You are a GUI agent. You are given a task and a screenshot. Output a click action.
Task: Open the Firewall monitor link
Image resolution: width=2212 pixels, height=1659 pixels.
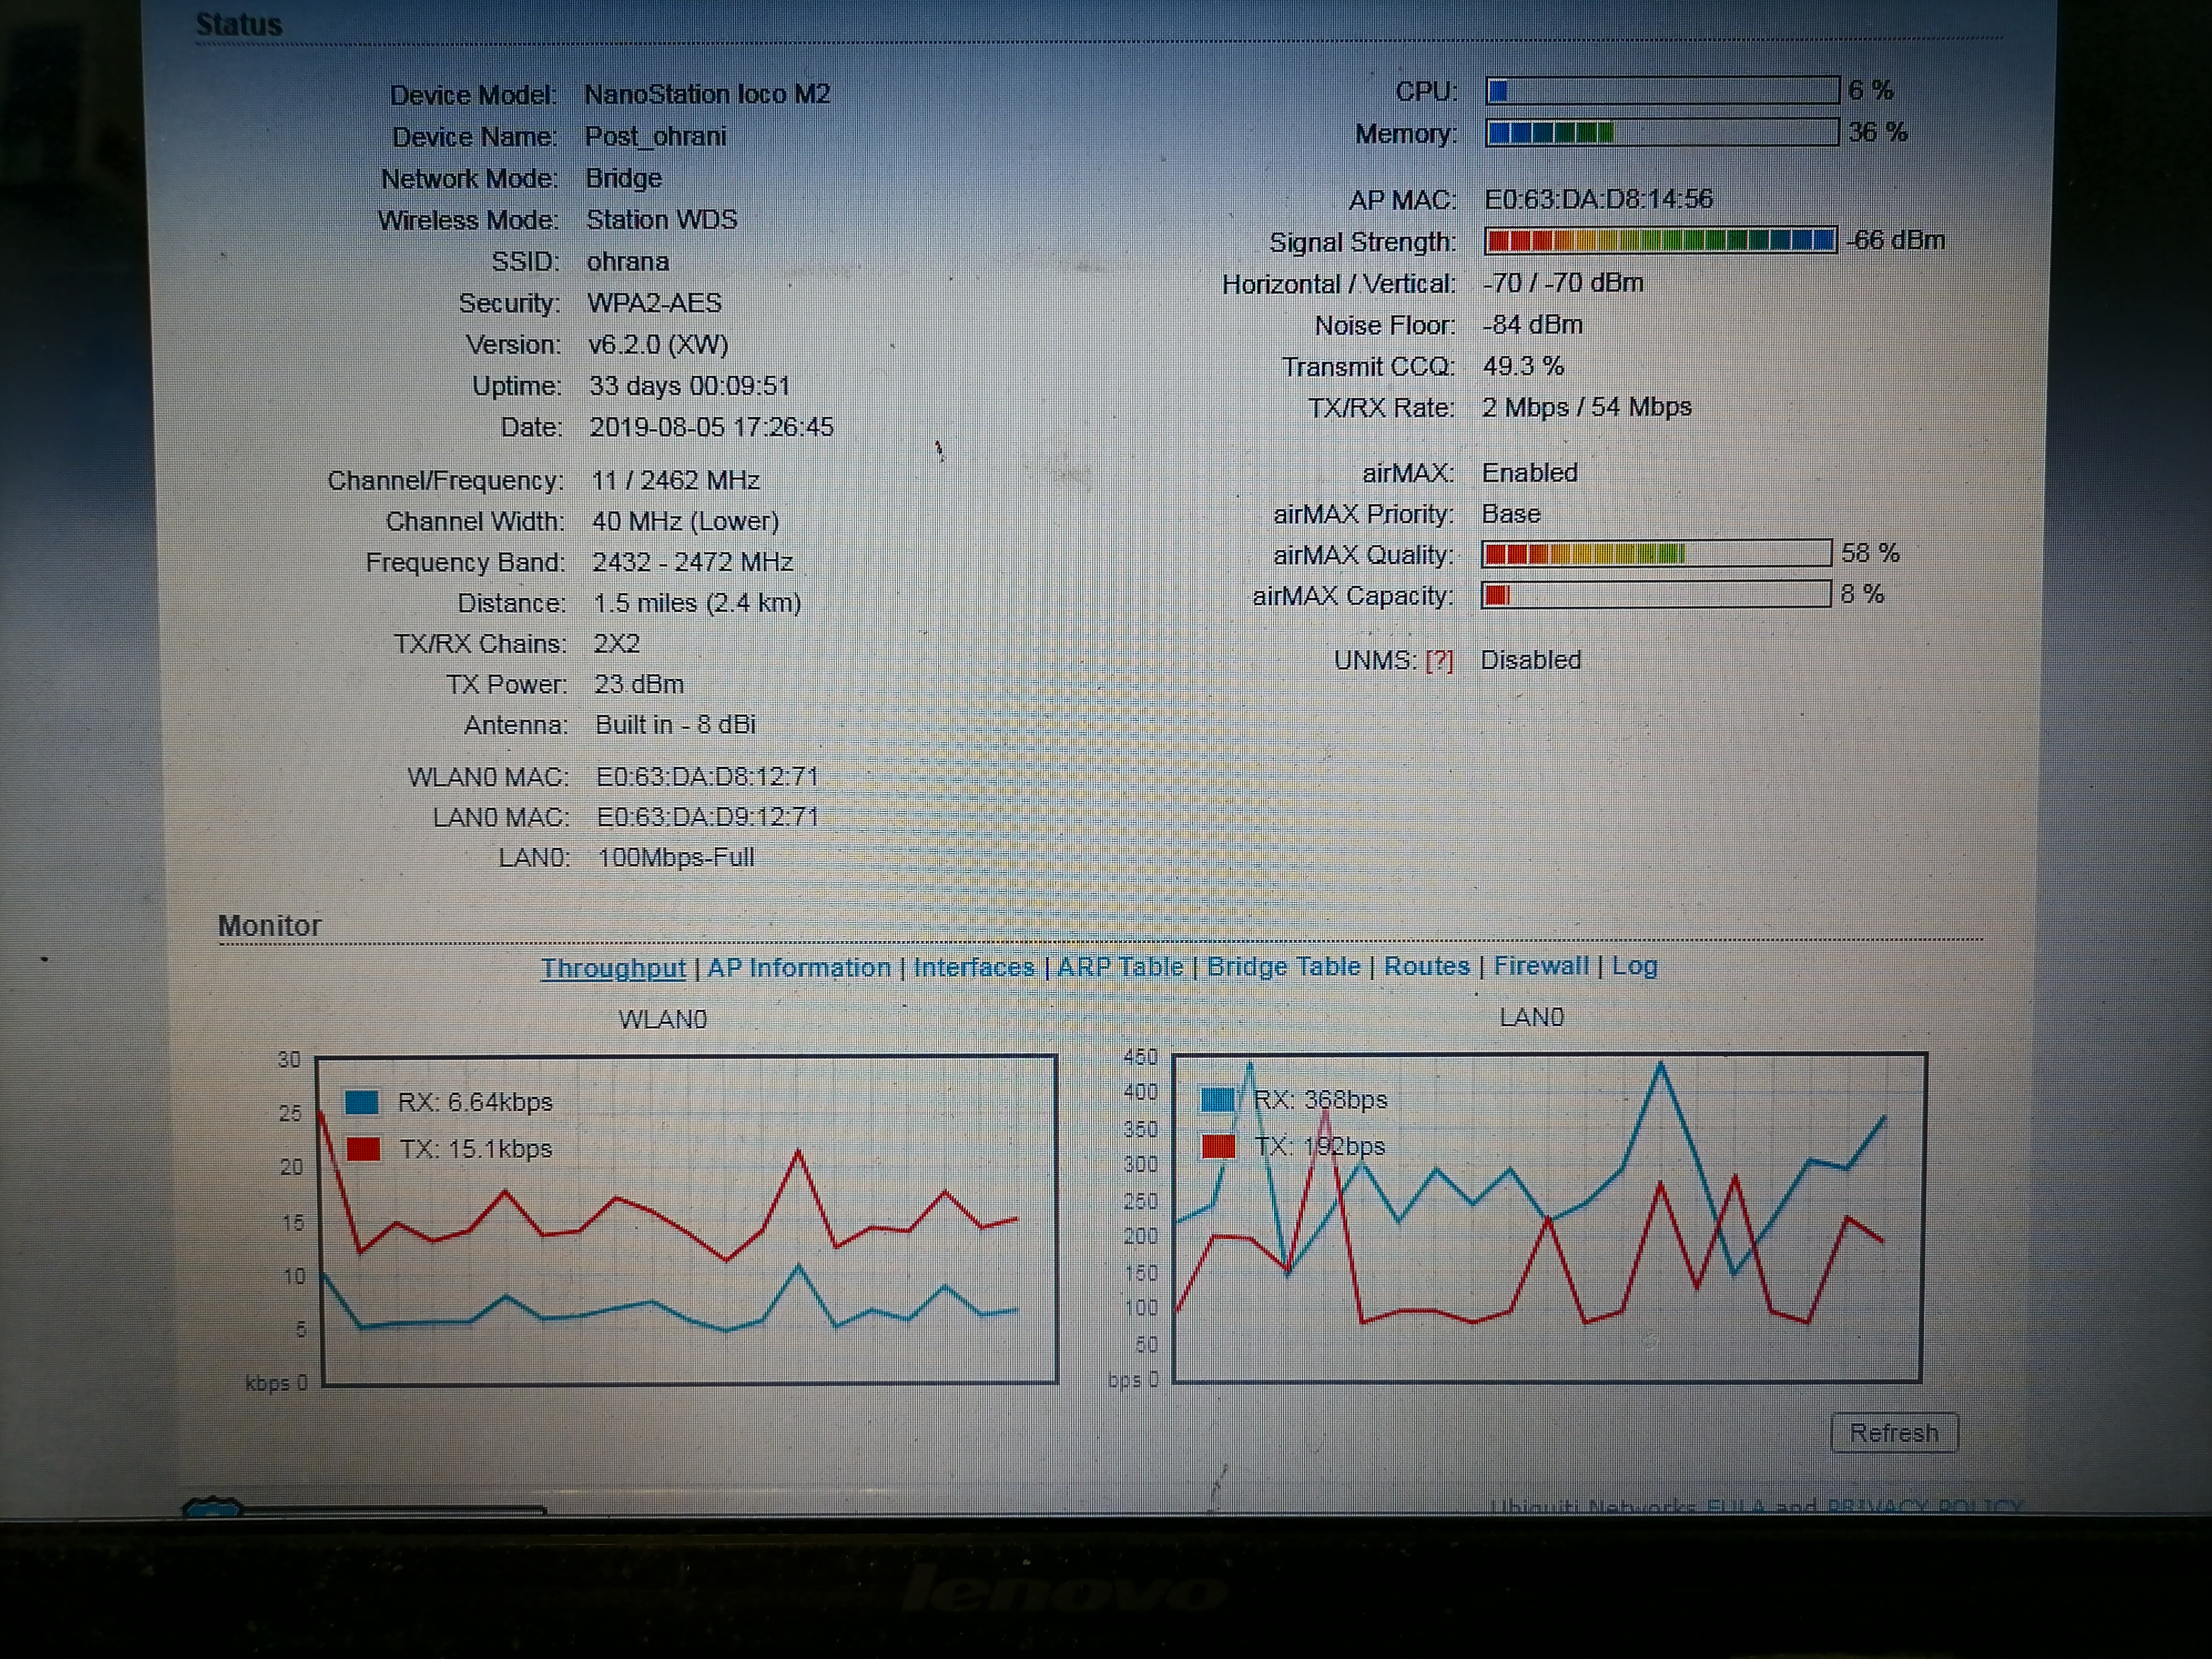coord(1541,965)
